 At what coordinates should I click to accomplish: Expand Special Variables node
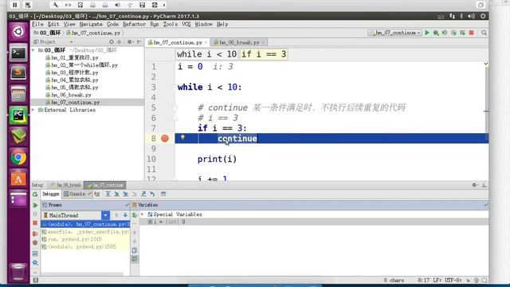(x=142, y=214)
